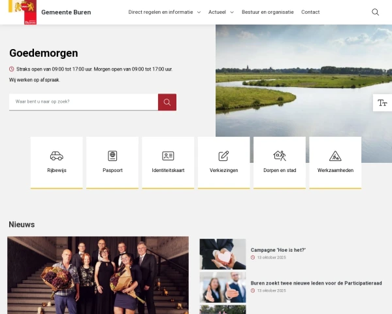Focus the 'Waar bent u naar op zoek?' field
This screenshot has height=314, width=392.
pos(84,102)
